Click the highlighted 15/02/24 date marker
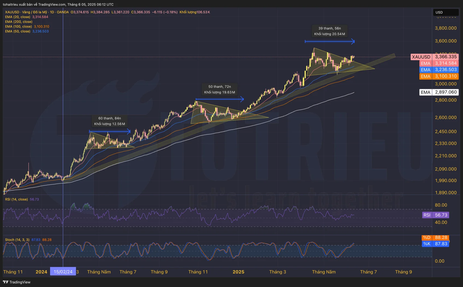The width and height of the screenshot is (463, 287). (63, 272)
